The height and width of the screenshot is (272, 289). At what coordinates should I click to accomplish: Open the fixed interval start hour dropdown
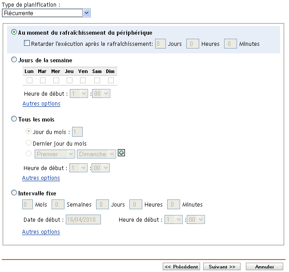click(x=173, y=219)
